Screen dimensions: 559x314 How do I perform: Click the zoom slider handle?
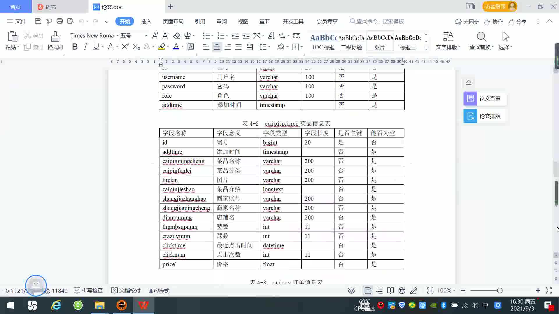(500, 290)
